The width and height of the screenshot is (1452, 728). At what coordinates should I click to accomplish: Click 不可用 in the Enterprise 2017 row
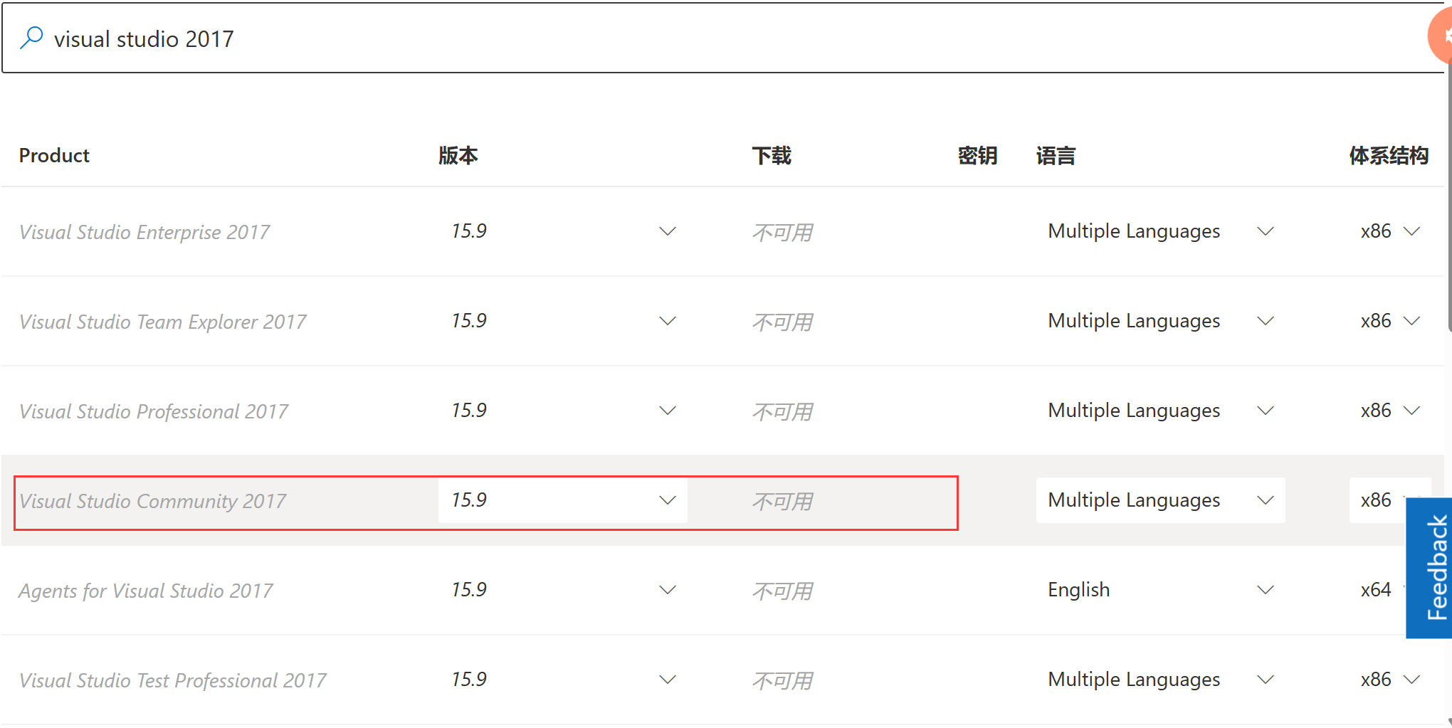tap(782, 232)
